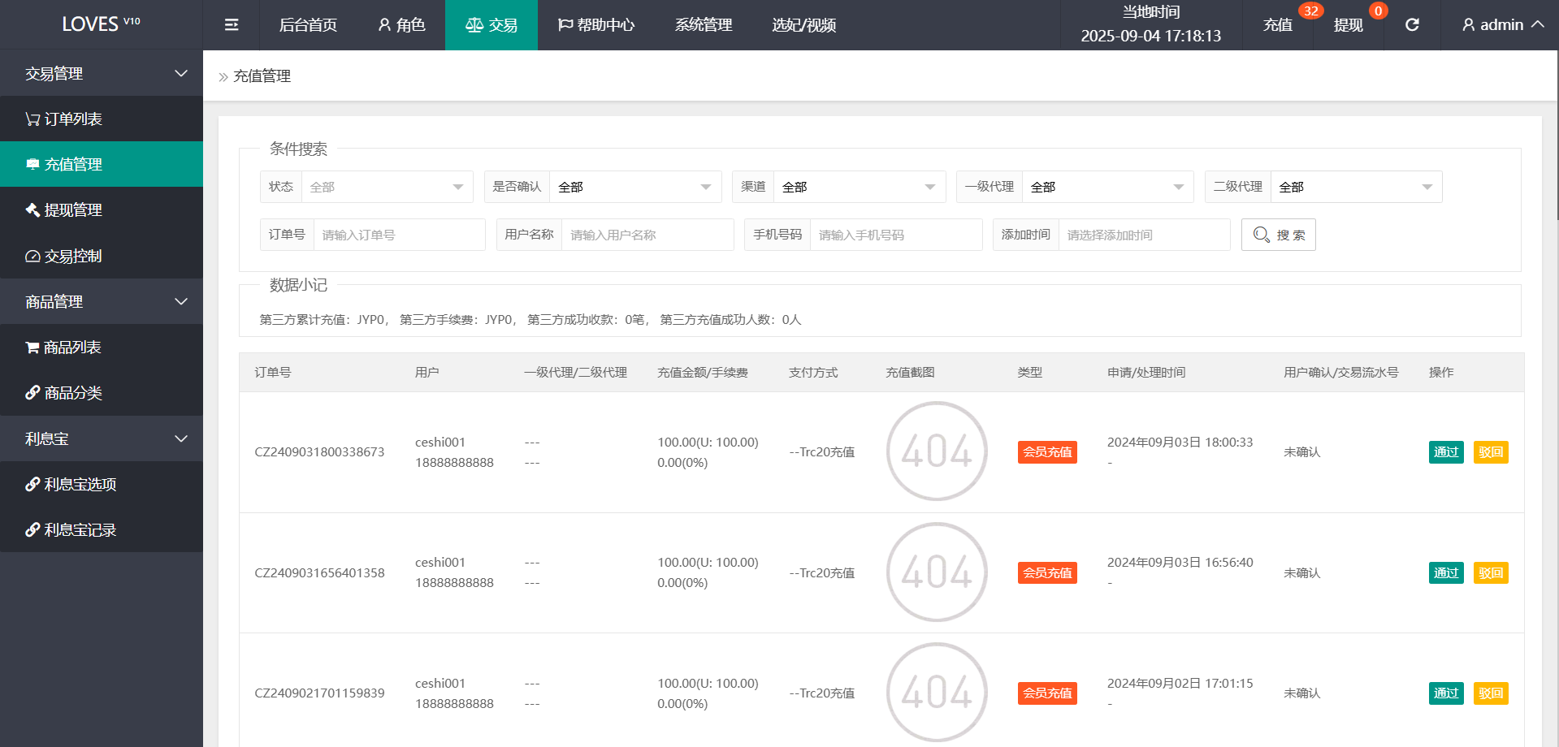Approve first order with 通过 button
The height and width of the screenshot is (747, 1559).
click(1445, 452)
